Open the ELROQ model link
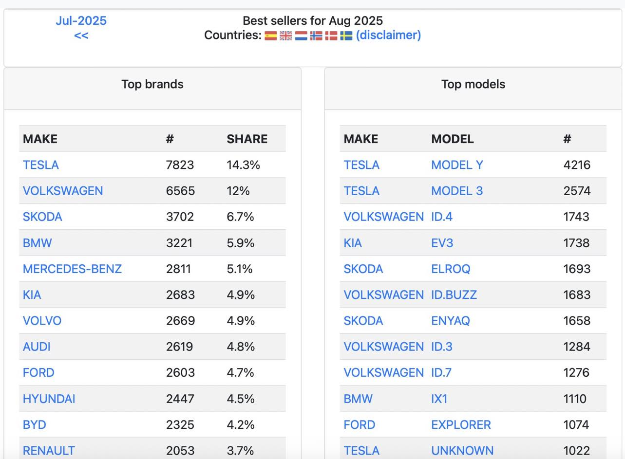 click(451, 269)
